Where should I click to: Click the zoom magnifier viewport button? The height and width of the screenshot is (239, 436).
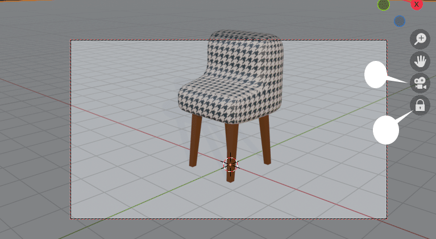[420, 39]
